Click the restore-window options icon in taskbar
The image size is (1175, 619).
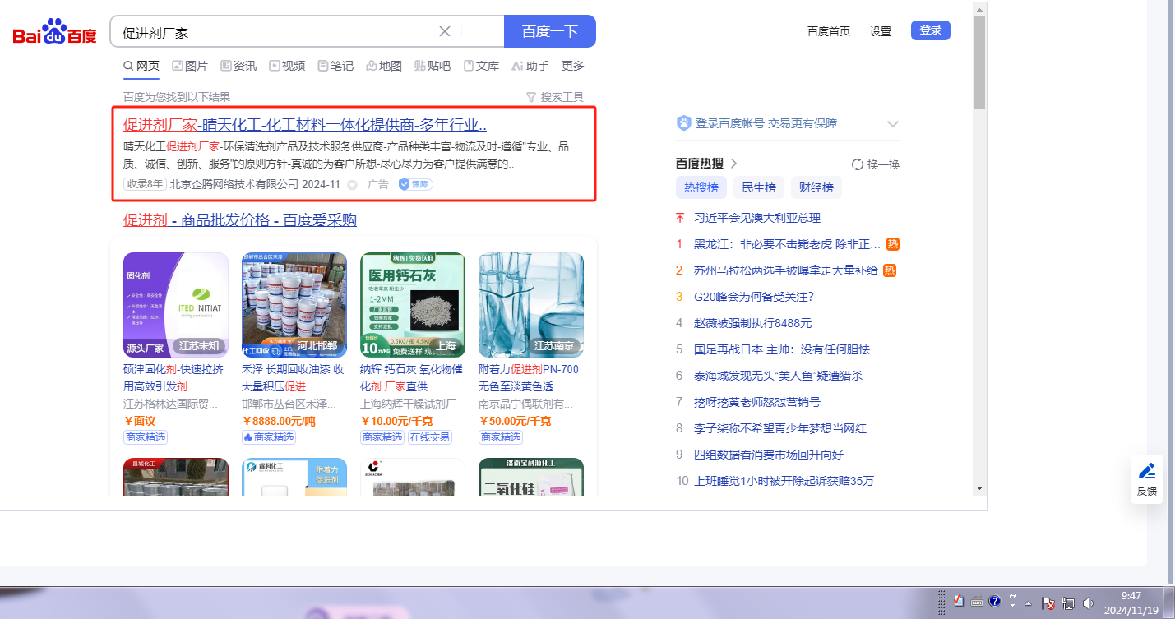[x=1013, y=598]
